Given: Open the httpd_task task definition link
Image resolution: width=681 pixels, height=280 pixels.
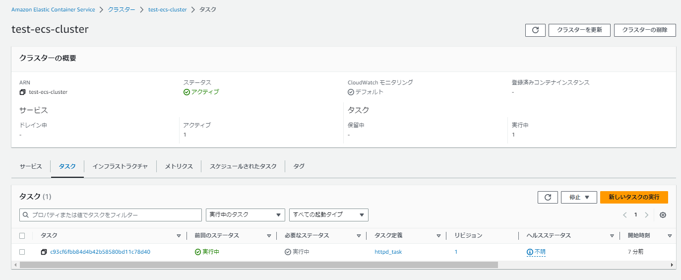Looking at the screenshot, I should coord(388,252).
